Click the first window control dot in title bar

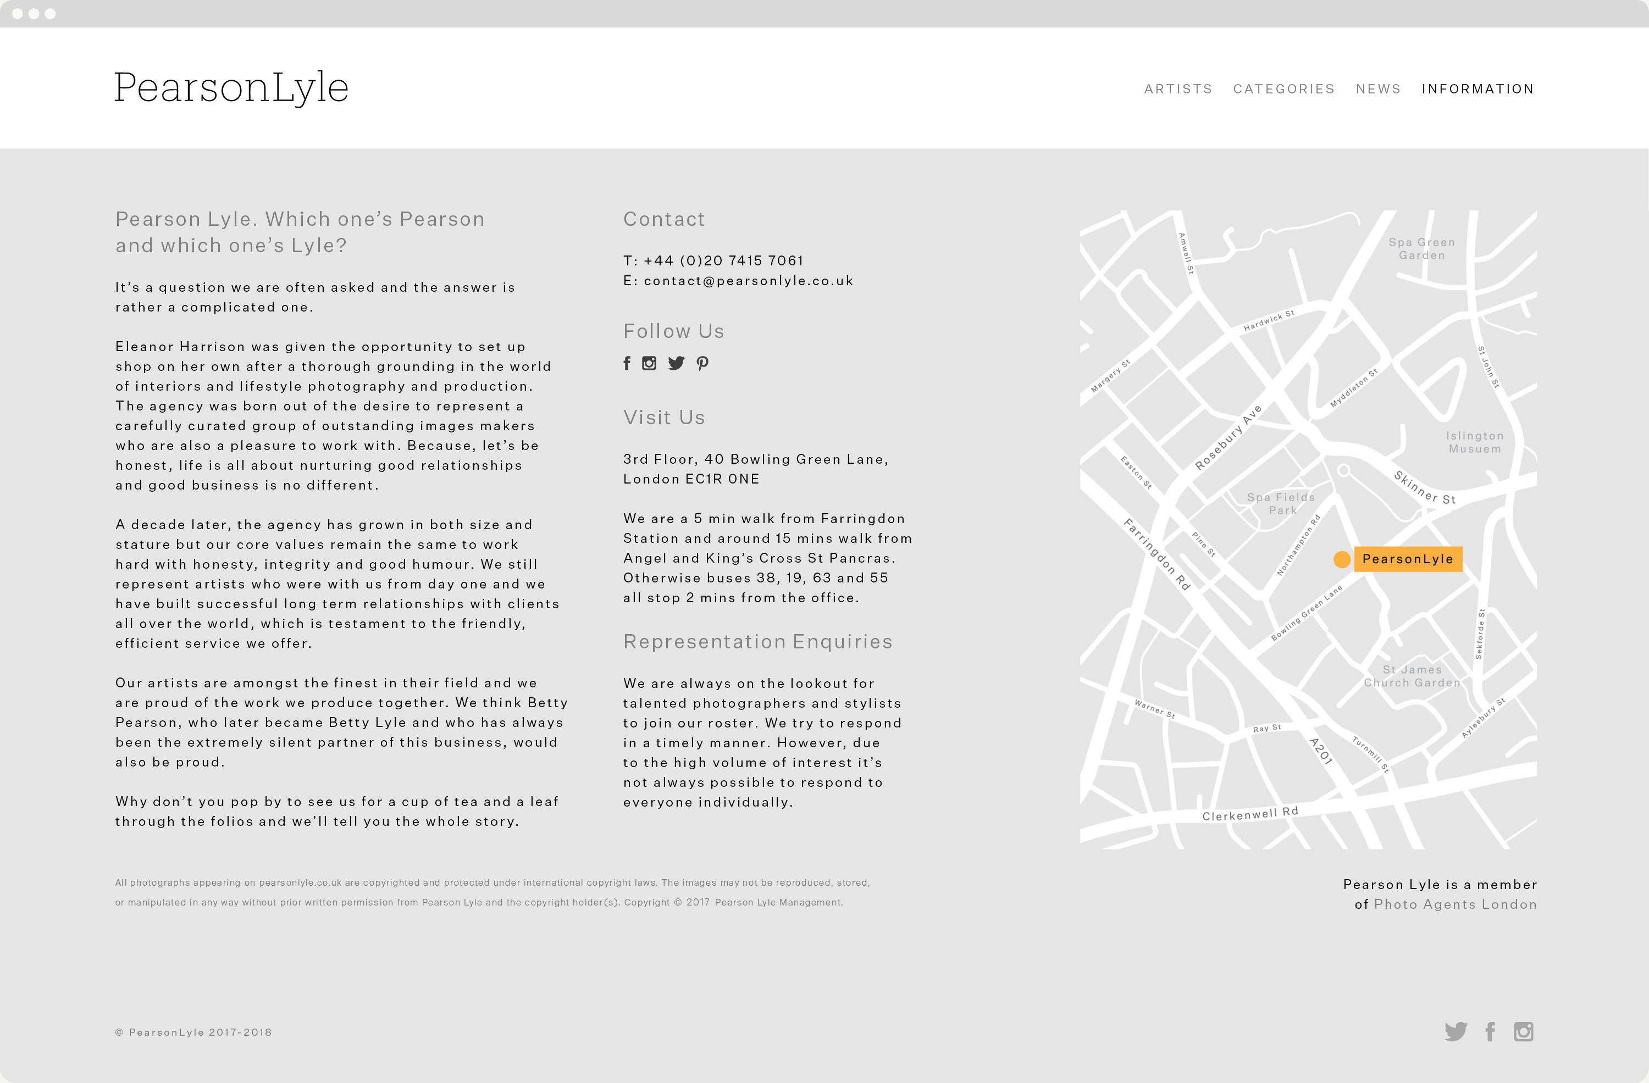18,14
